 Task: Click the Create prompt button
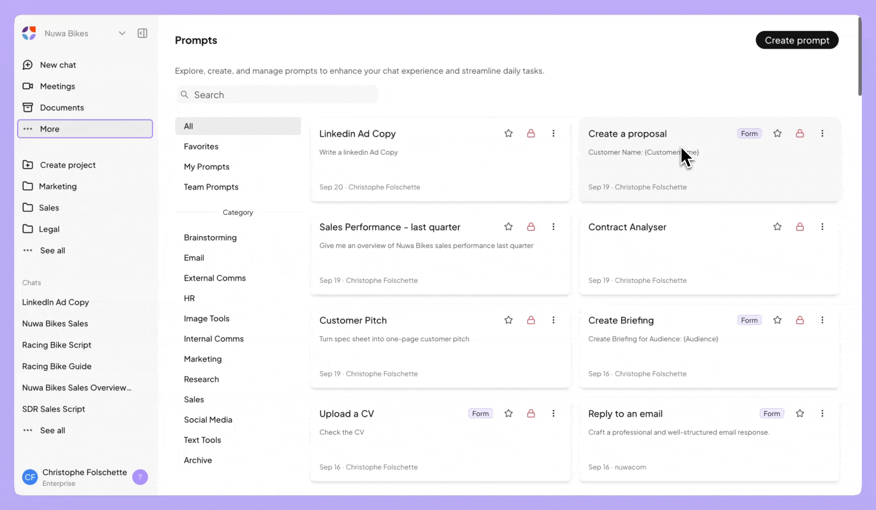[797, 40]
